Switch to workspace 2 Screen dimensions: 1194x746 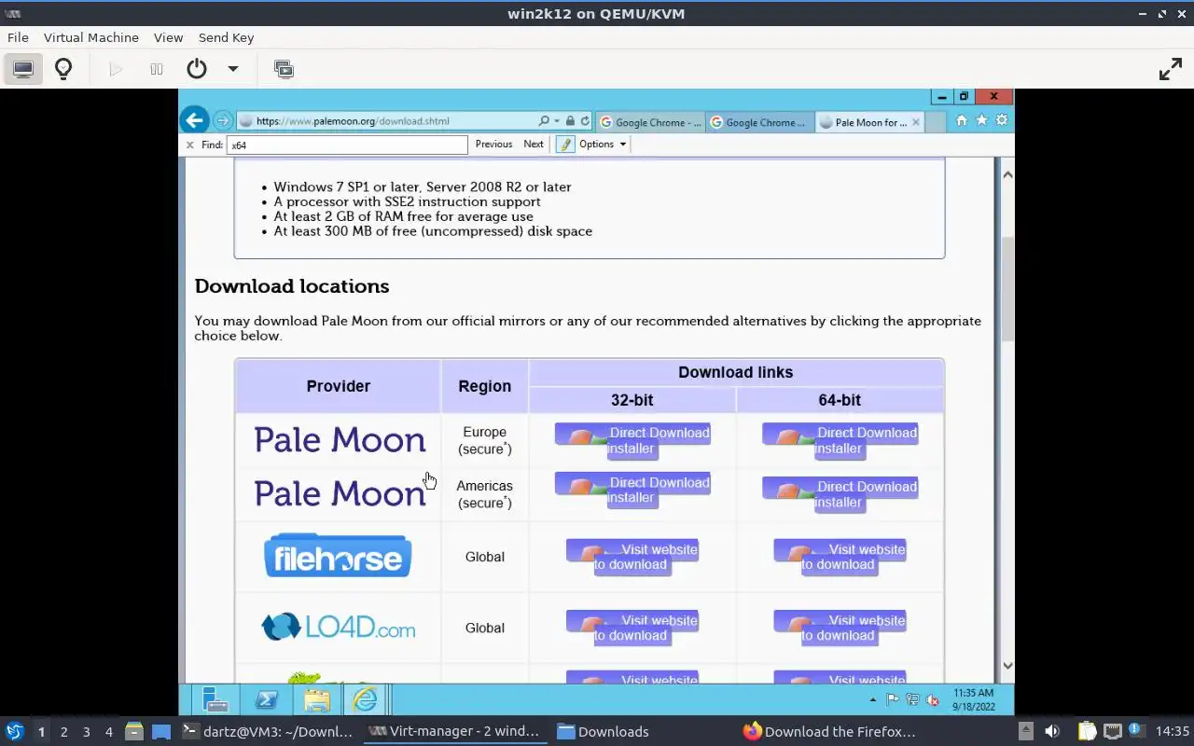pyautogui.click(x=63, y=732)
